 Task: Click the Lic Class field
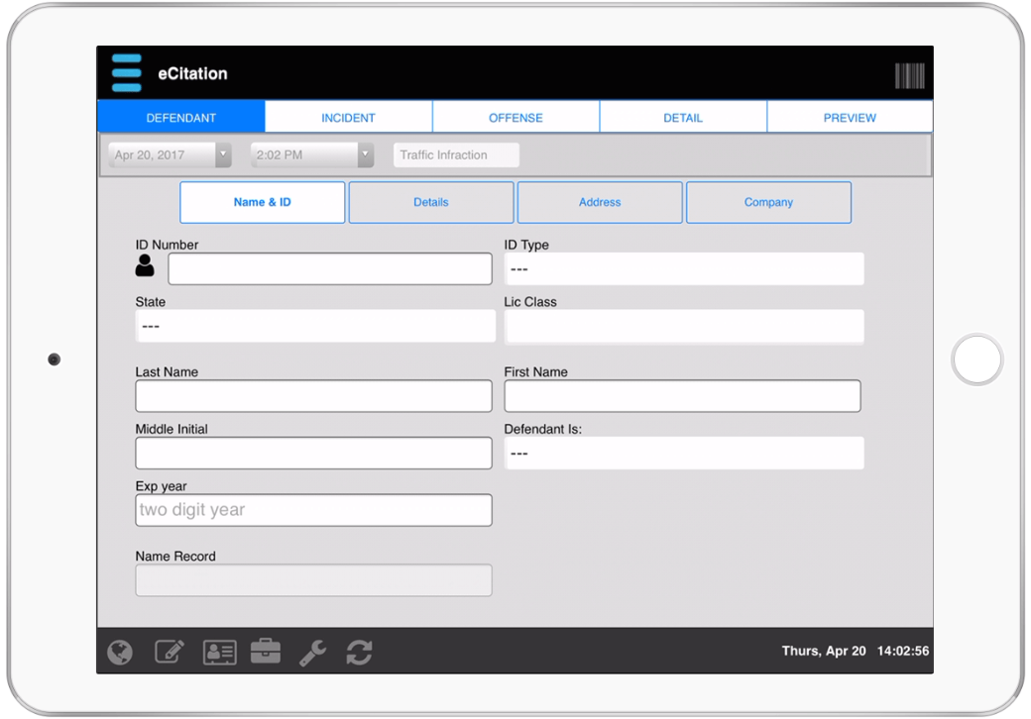tap(684, 327)
